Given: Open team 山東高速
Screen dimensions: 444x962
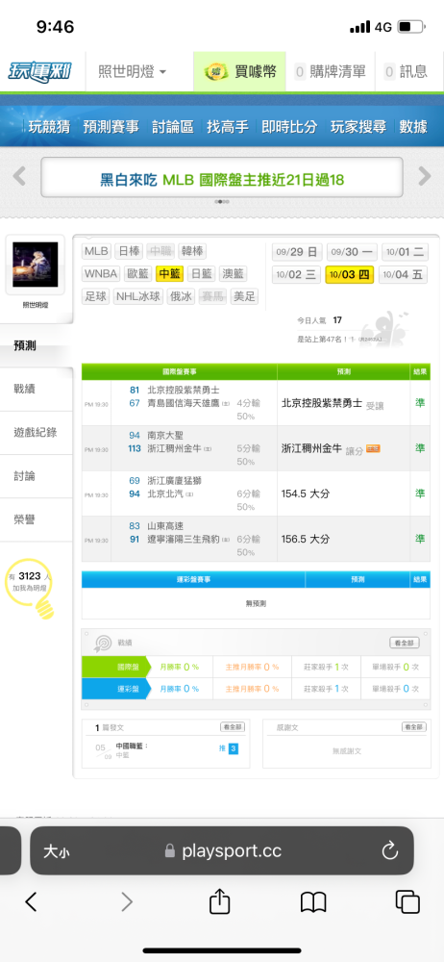Looking at the screenshot, I should point(165,526).
